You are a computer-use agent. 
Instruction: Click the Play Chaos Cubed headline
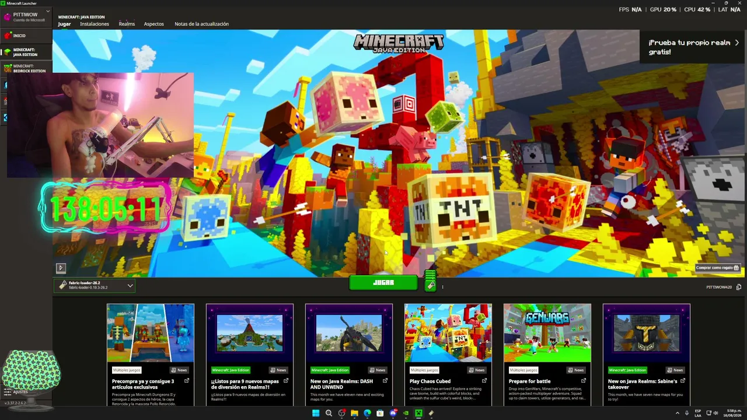click(x=431, y=381)
